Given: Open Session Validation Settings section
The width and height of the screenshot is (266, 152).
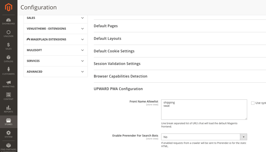Looking at the screenshot, I should point(117,64).
